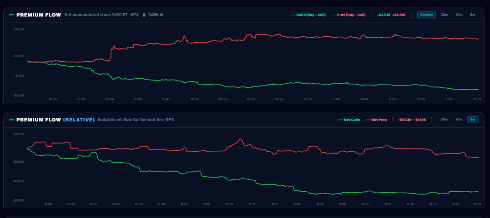Select active 5m window in Relative panel
The height and width of the screenshot is (218, 490).
tap(472, 120)
